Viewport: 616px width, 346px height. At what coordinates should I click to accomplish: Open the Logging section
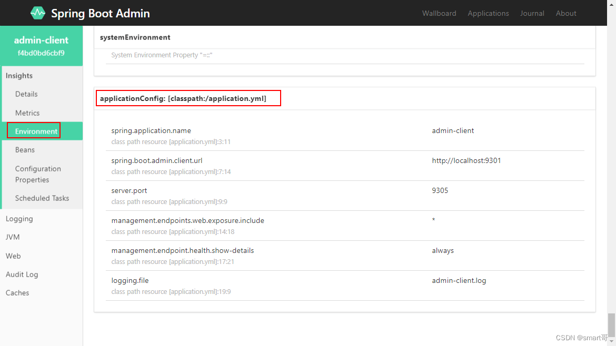click(x=19, y=219)
